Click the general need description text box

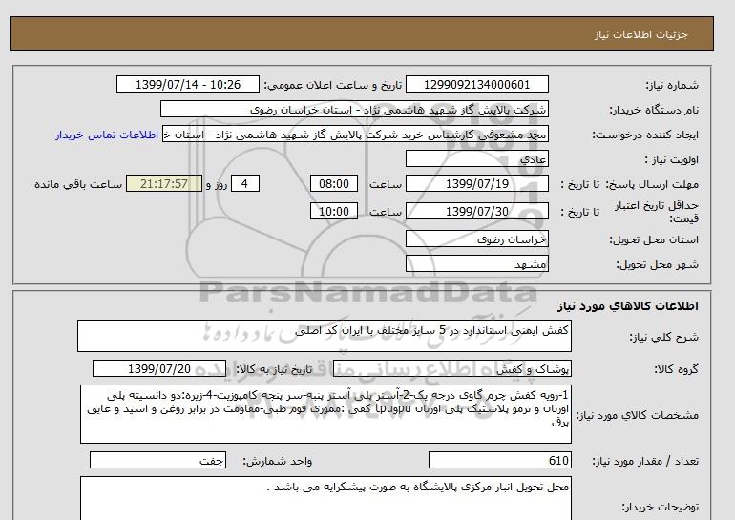339,336
